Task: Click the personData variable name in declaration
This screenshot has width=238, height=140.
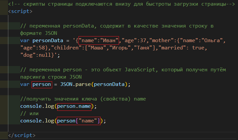Action: pyautogui.click(x=48, y=40)
